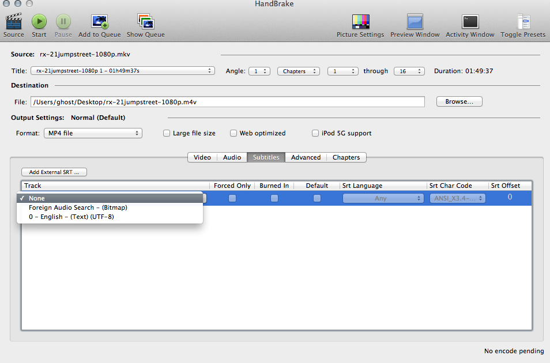Screen dimensions: 550x363
Task: Click the Srt Language column header
Action: pyautogui.click(x=383, y=186)
